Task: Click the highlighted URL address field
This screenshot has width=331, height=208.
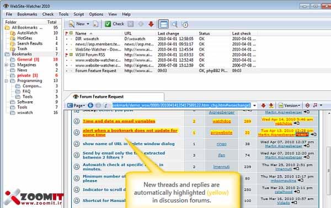Action: pyautogui.click(x=181, y=105)
